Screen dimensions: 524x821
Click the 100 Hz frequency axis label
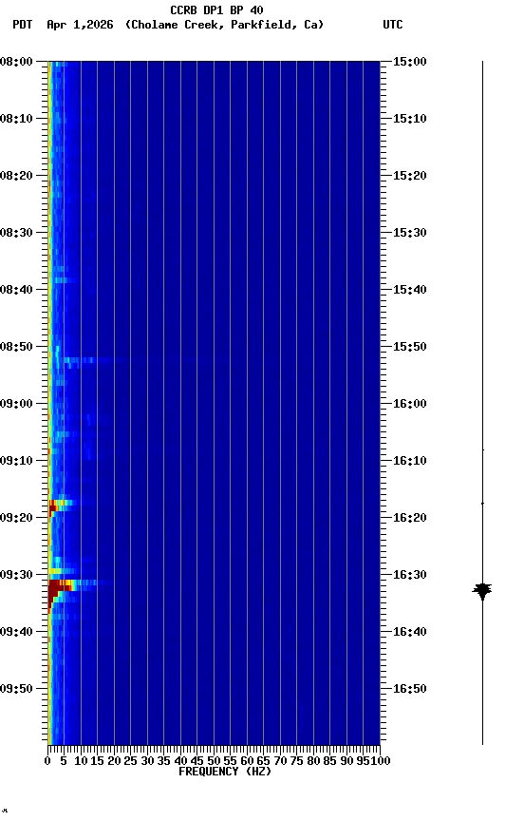[x=381, y=761]
